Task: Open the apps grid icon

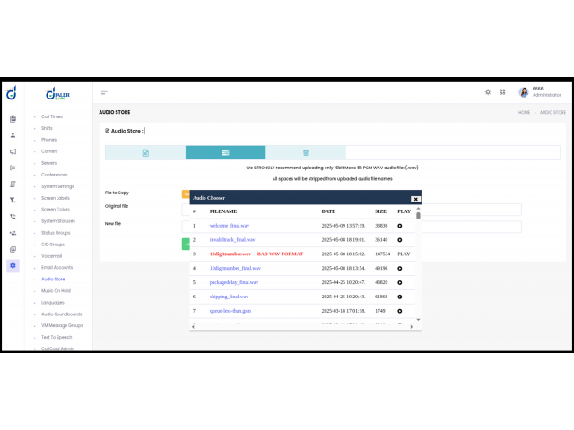Action: click(x=502, y=91)
